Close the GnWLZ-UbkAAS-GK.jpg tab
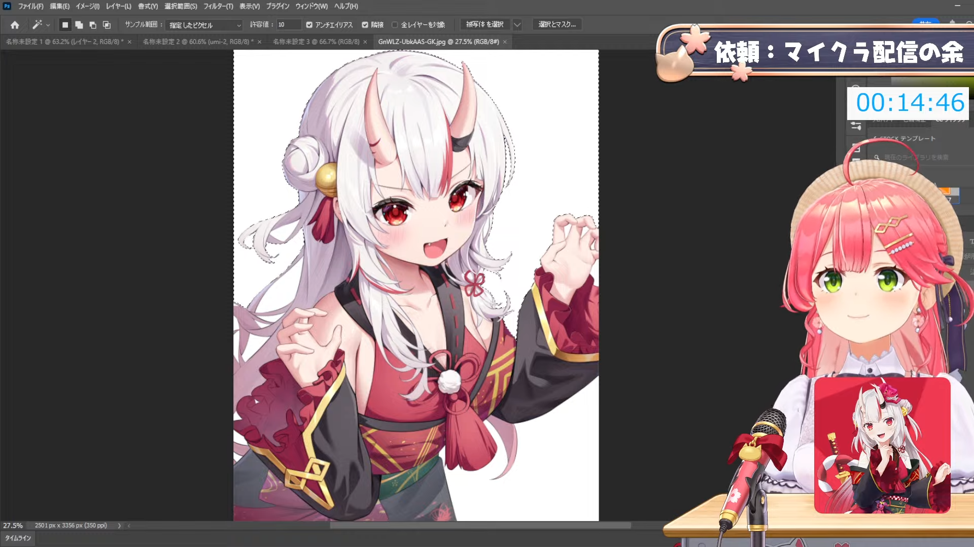 (x=505, y=42)
